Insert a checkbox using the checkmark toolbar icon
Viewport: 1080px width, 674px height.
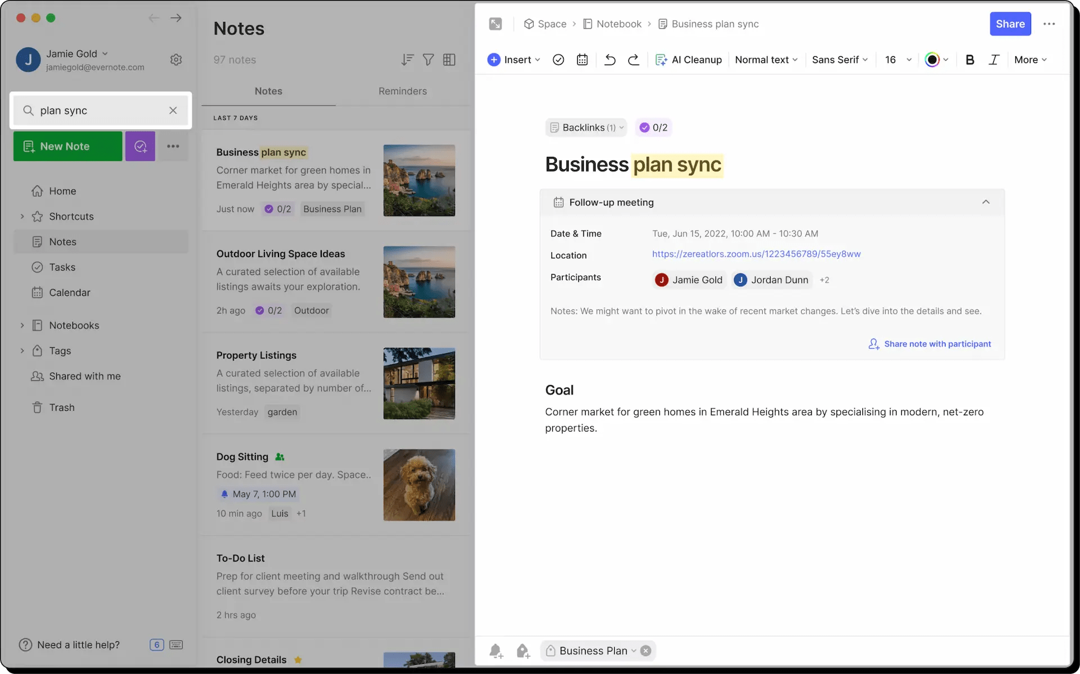coord(558,60)
